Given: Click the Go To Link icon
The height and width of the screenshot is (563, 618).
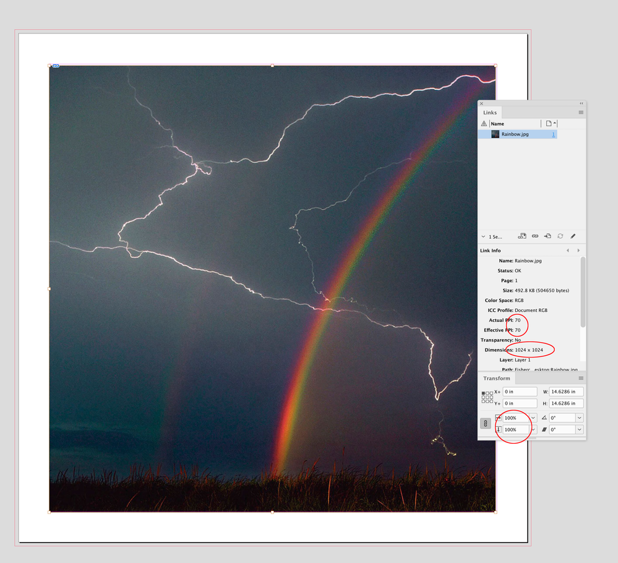Looking at the screenshot, I should pyautogui.click(x=547, y=236).
